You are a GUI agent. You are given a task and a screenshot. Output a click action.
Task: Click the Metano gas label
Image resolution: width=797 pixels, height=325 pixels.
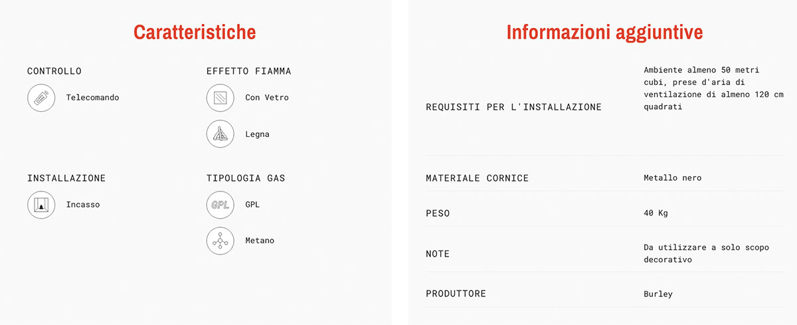[260, 241]
